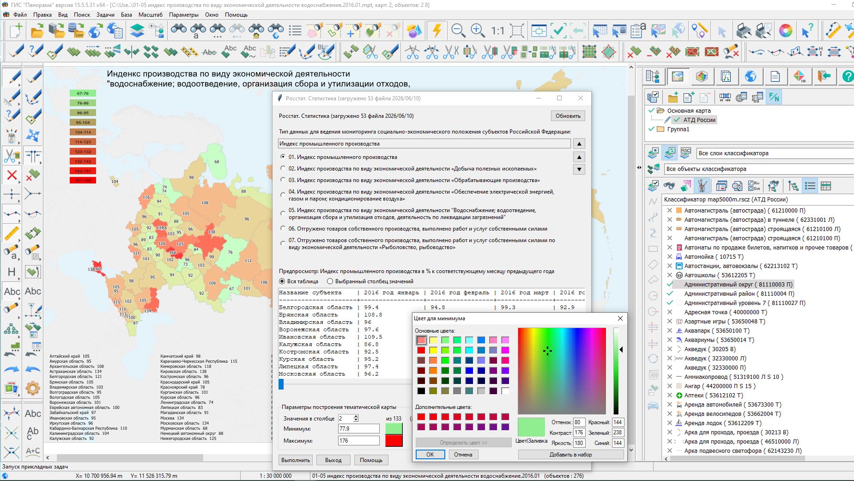The height and width of the screenshot is (481, 854).
Task: Open the Файл menu
Action: [20, 15]
